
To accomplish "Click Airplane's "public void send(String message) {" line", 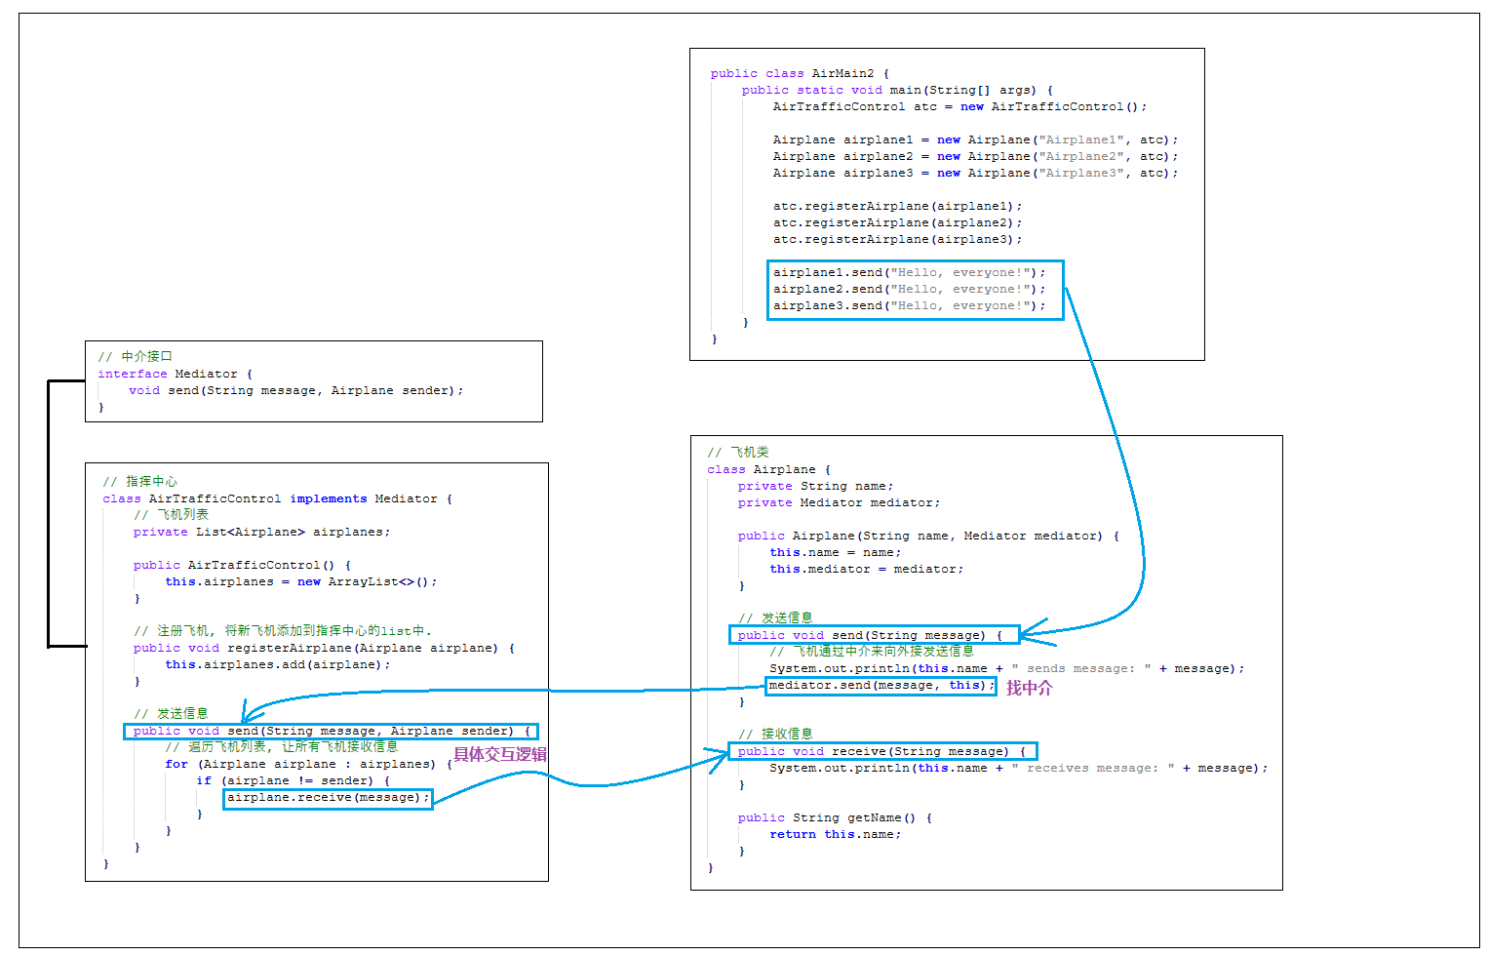I will pyautogui.click(x=870, y=635).
